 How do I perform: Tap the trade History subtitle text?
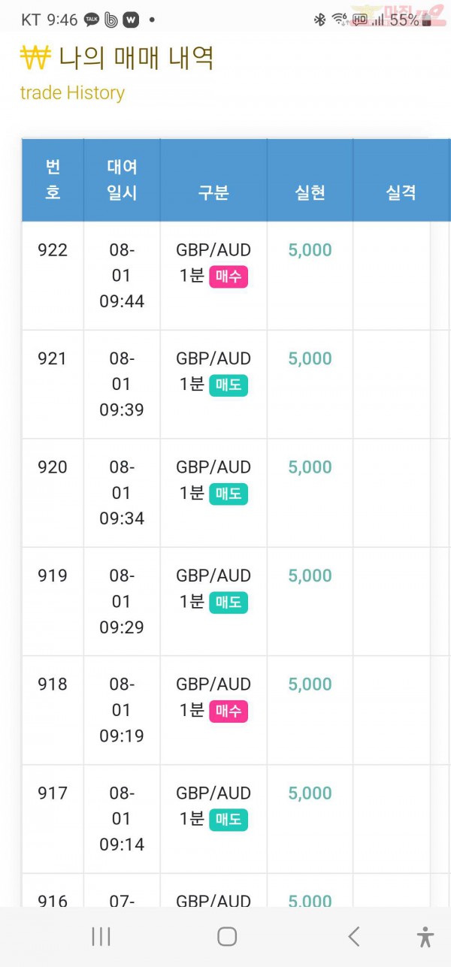point(72,93)
